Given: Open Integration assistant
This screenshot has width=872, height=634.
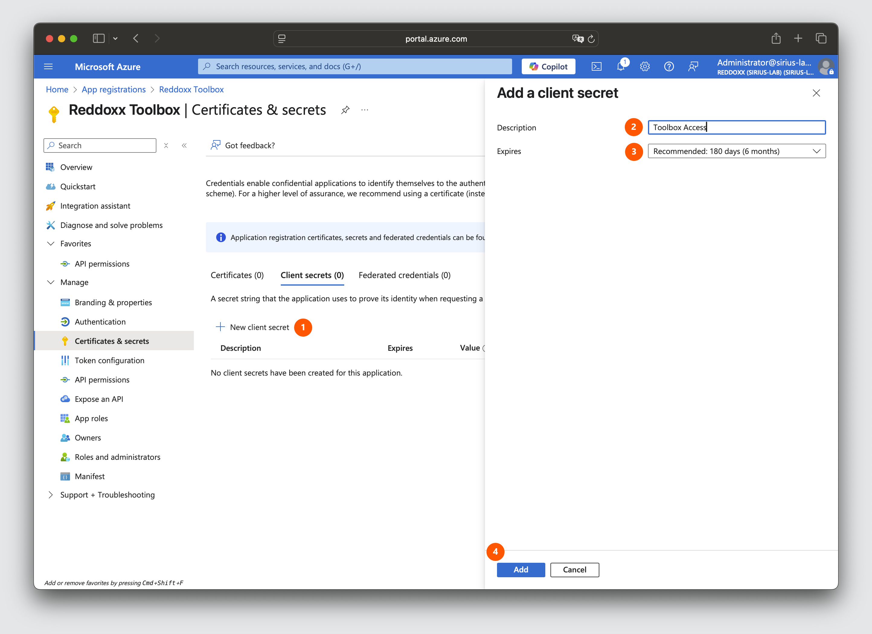Looking at the screenshot, I should pyautogui.click(x=95, y=206).
